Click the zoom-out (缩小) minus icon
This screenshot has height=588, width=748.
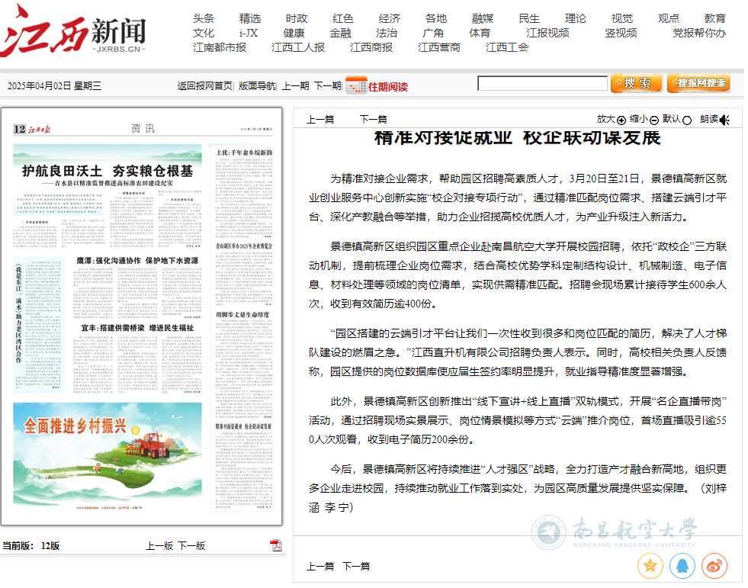coord(654,120)
